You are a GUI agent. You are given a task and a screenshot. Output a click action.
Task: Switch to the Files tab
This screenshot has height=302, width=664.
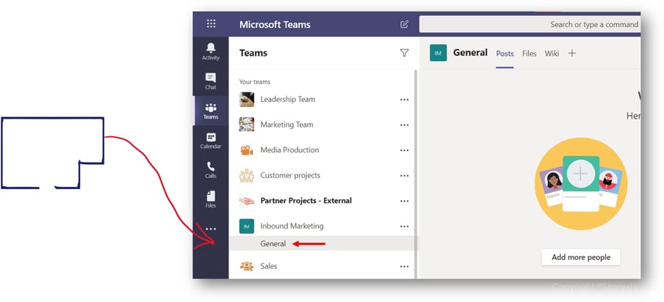click(529, 54)
